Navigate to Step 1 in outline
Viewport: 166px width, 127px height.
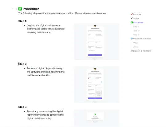pos(136,26)
